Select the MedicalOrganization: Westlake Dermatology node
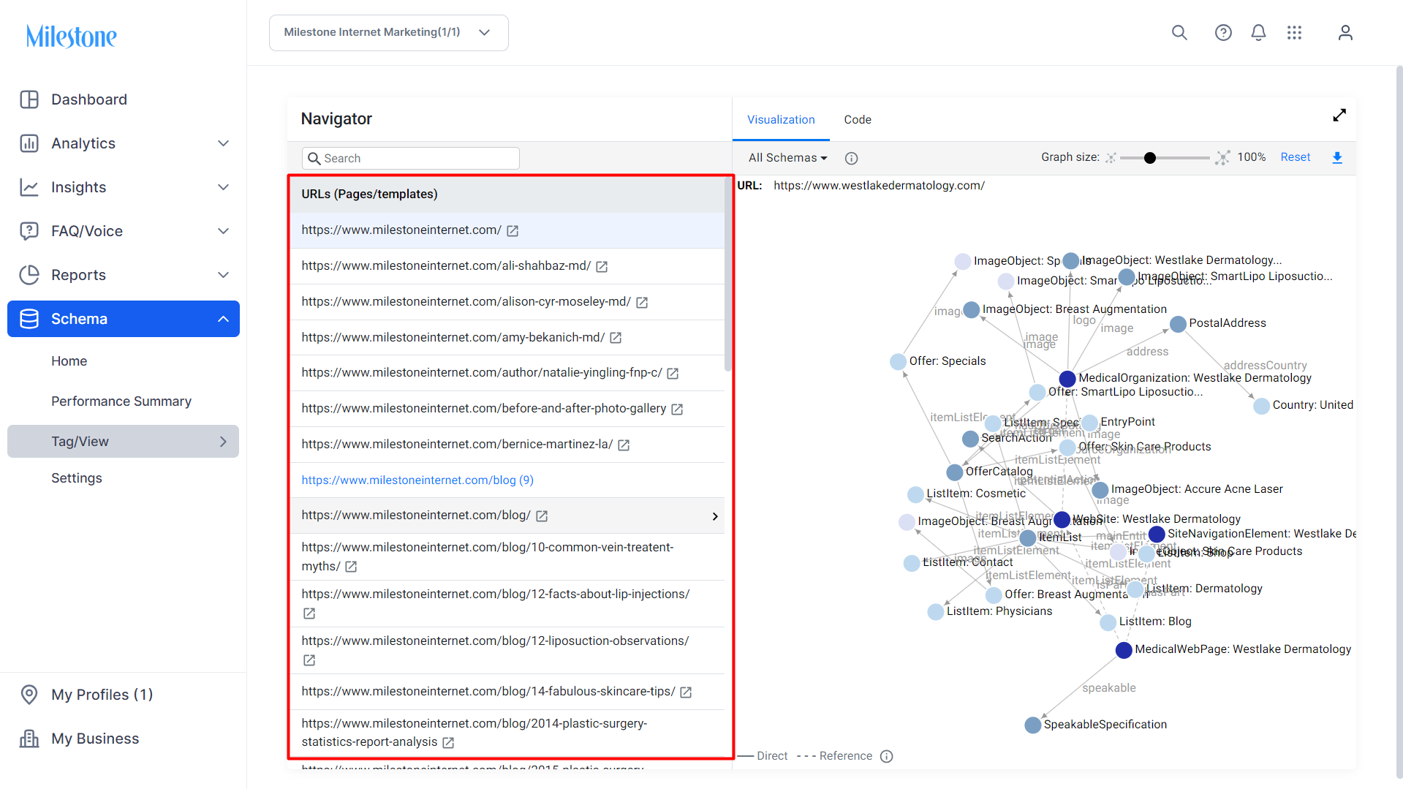This screenshot has width=1403, height=789. (x=1067, y=379)
